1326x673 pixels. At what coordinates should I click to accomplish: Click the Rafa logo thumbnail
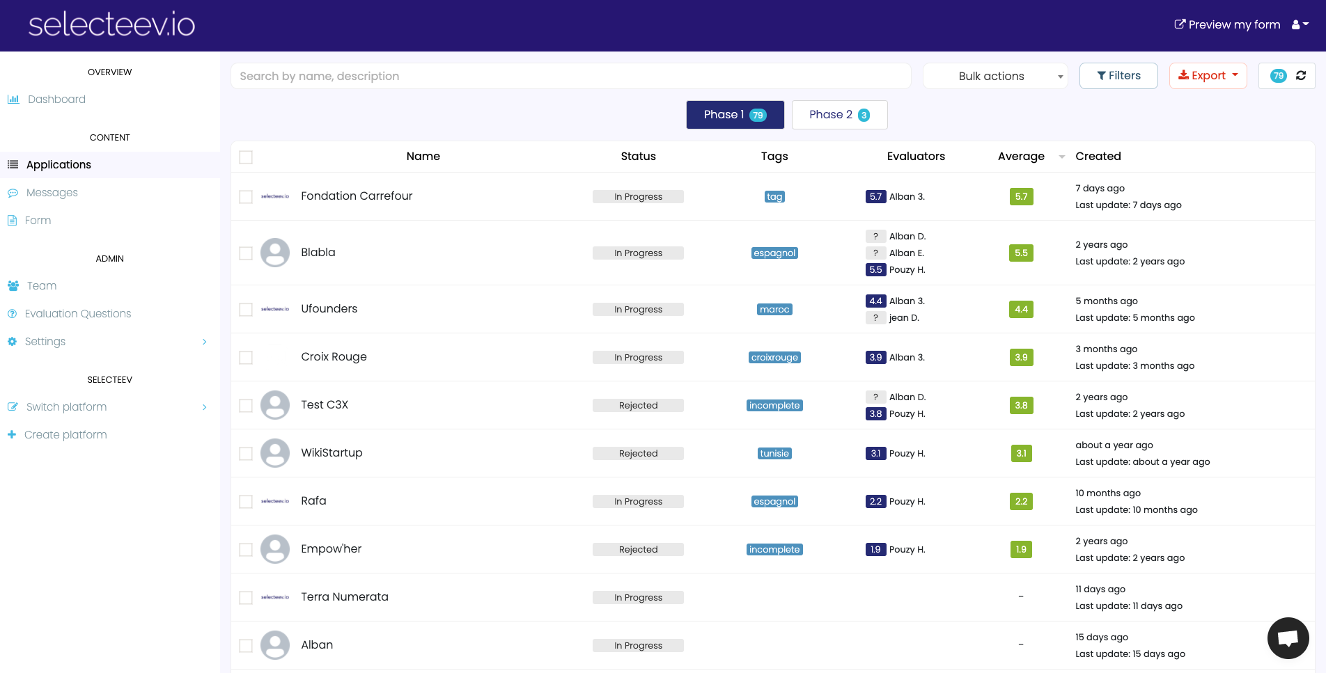[275, 501]
